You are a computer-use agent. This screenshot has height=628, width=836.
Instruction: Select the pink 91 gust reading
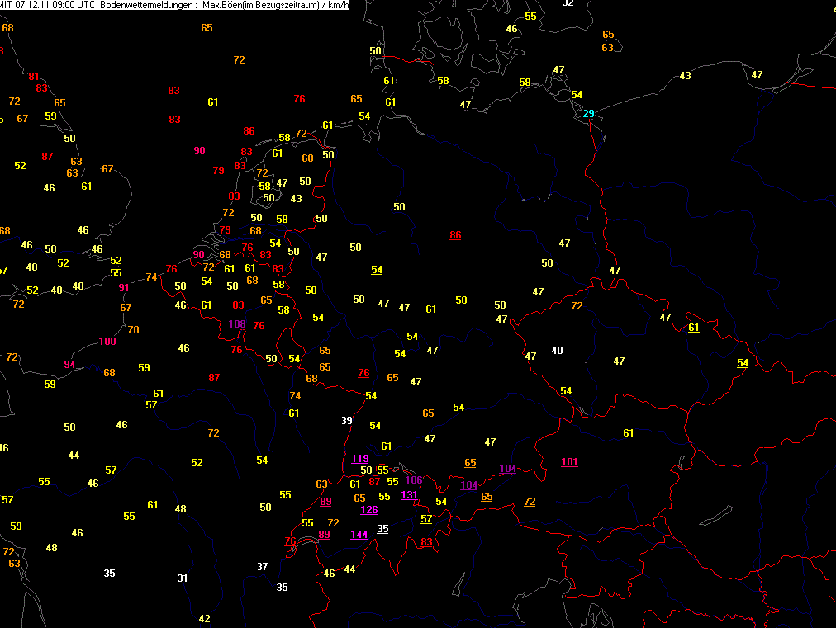(124, 287)
